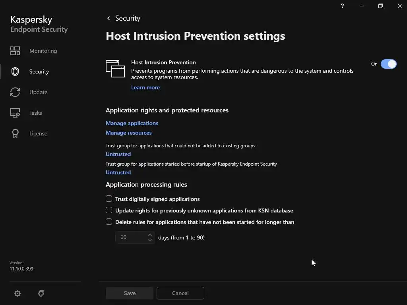The width and height of the screenshot is (407, 305).
Task: Click the days number input field
Action: pyautogui.click(x=135, y=237)
